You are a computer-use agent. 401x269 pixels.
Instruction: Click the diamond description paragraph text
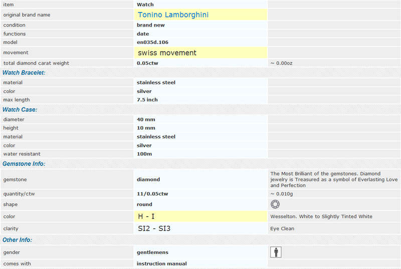334,179
